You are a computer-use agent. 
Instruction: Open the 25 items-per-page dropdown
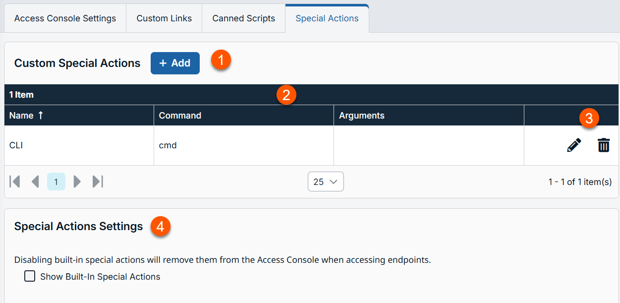pos(326,182)
